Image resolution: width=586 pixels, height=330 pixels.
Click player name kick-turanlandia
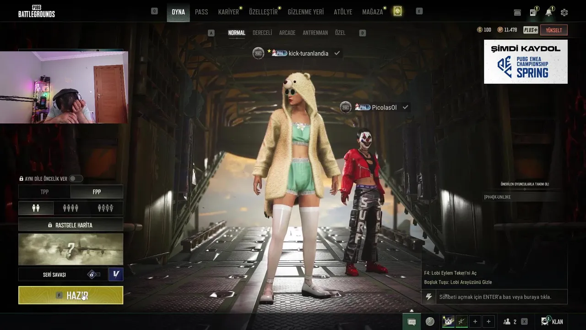pos(308,54)
